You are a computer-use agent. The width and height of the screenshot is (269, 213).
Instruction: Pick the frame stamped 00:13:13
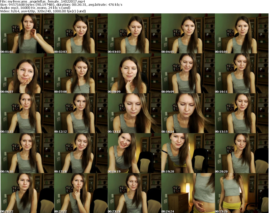134,113
